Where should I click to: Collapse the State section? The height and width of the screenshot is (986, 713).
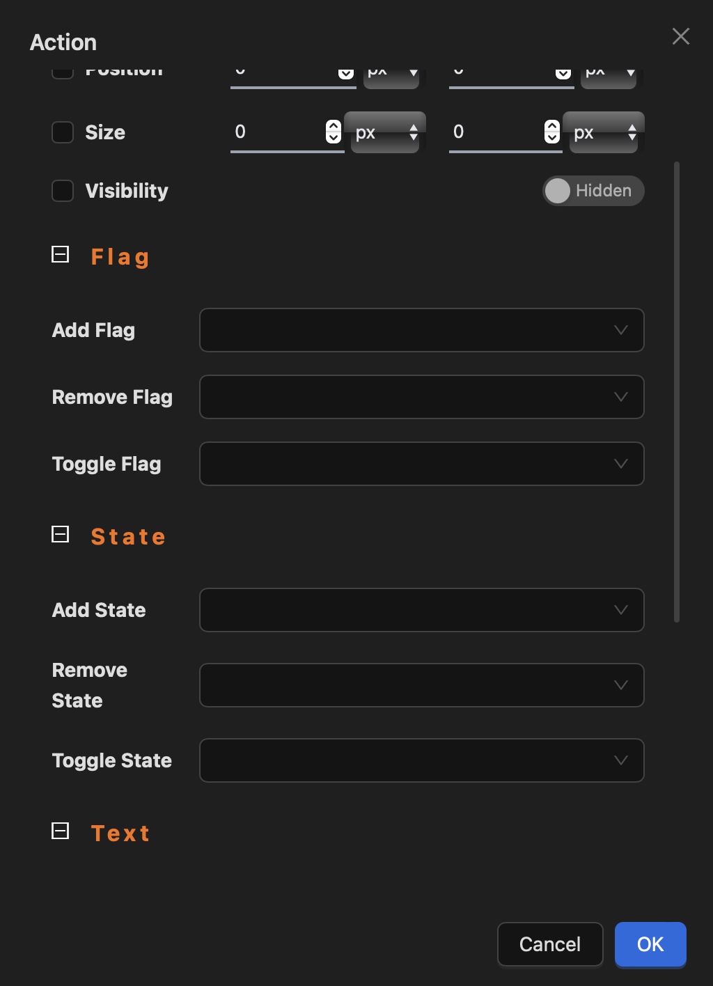(61, 535)
